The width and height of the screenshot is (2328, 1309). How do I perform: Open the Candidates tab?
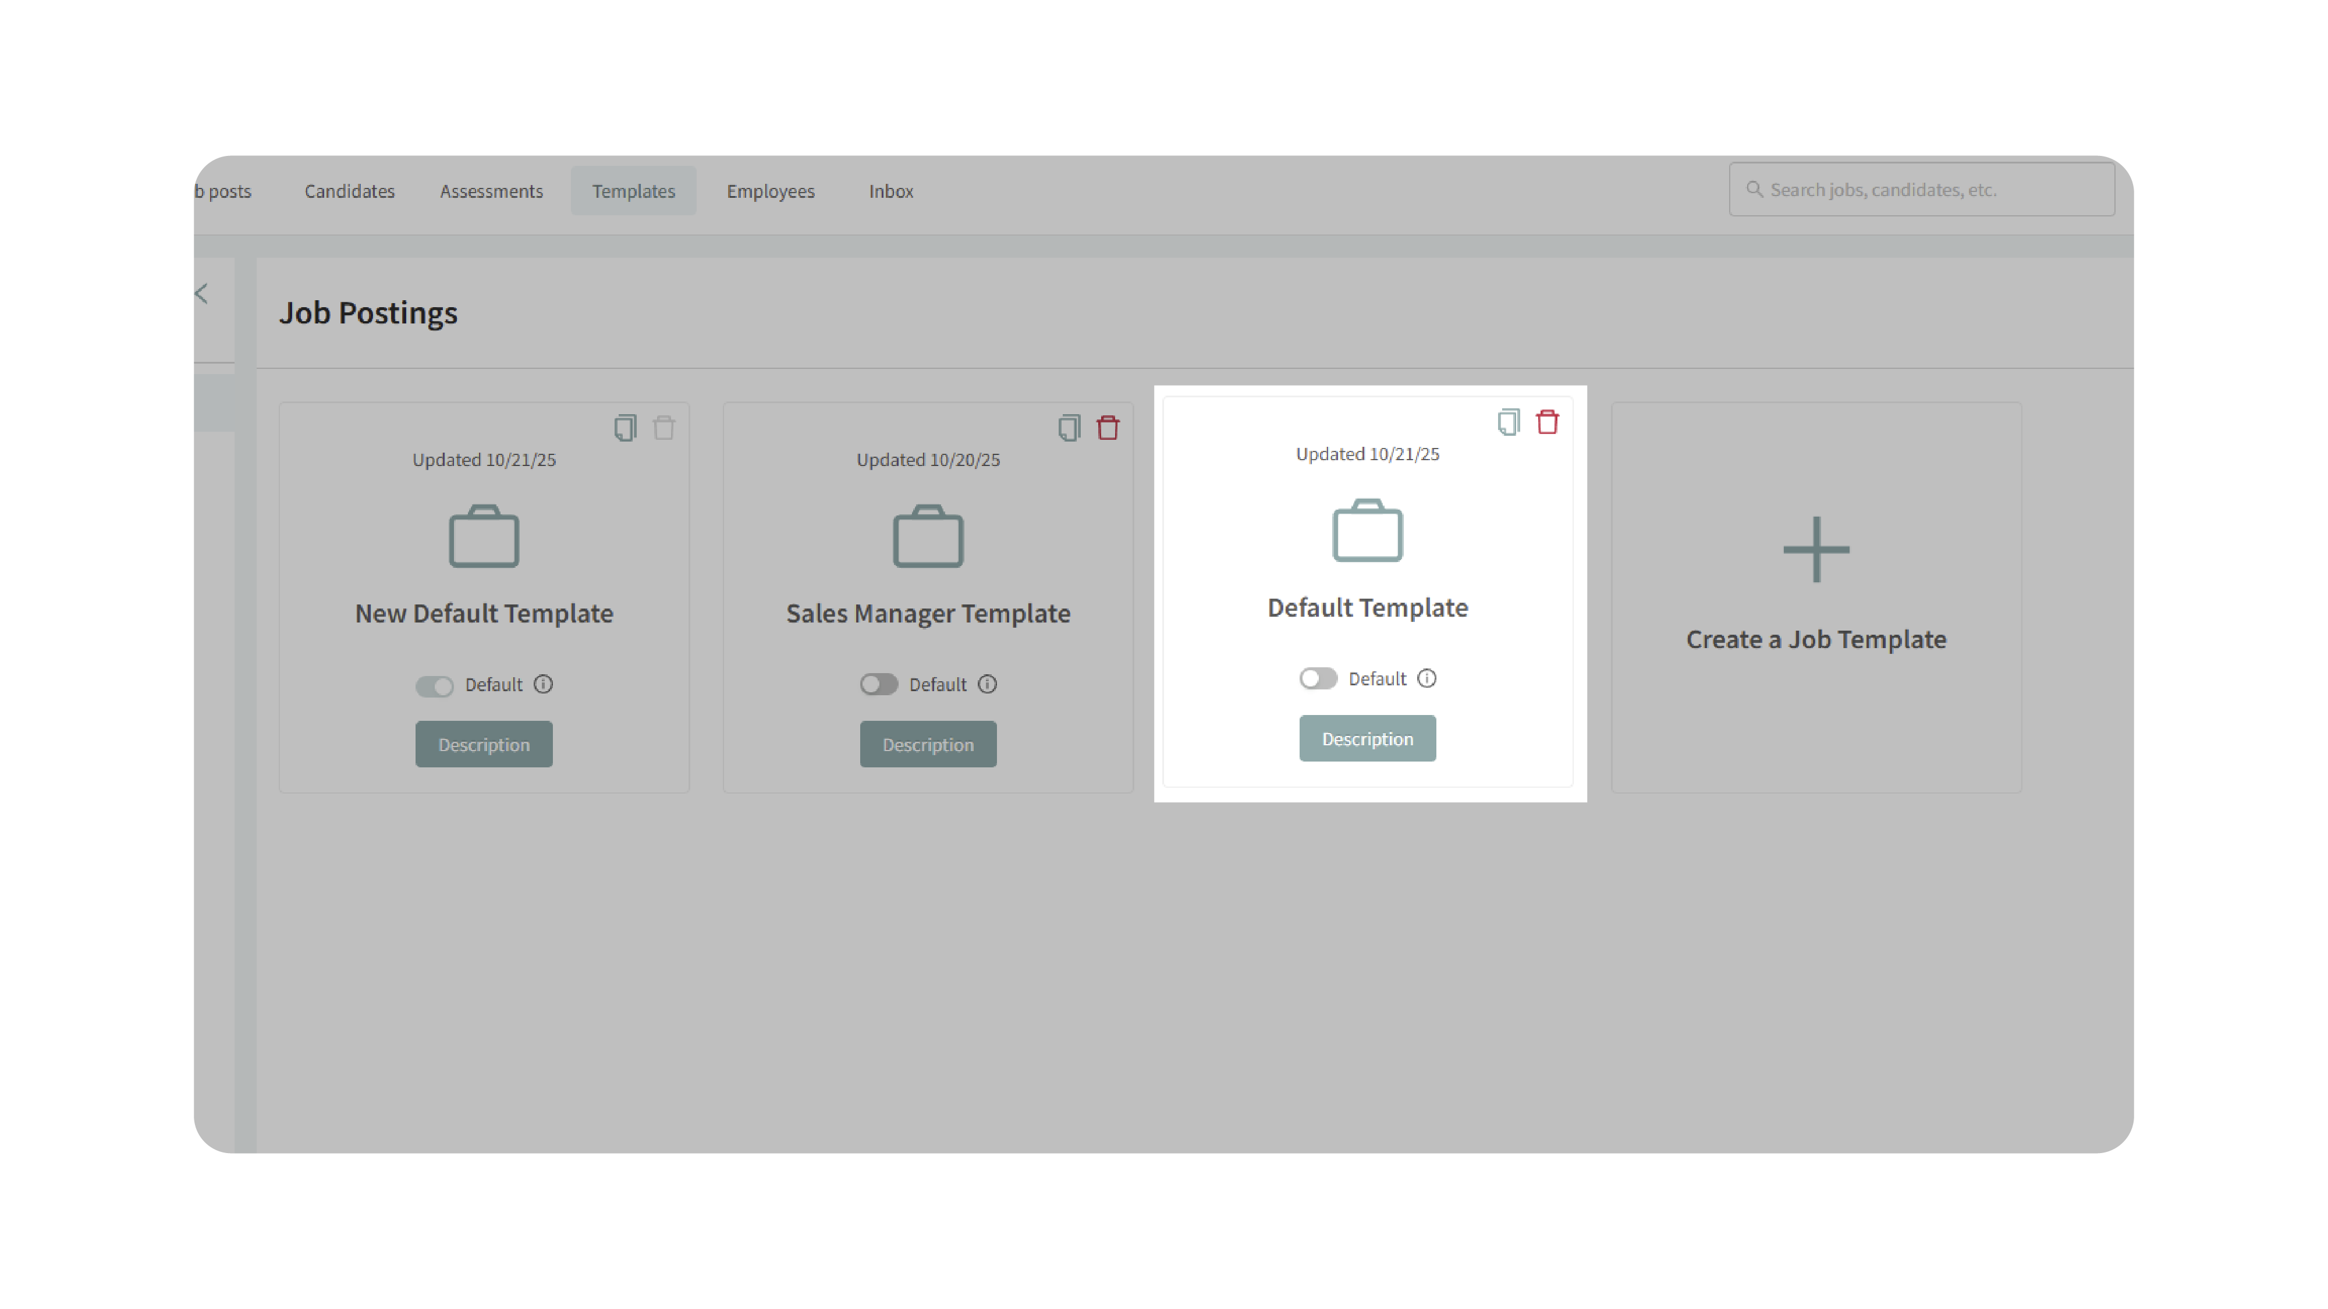[x=349, y=191]
